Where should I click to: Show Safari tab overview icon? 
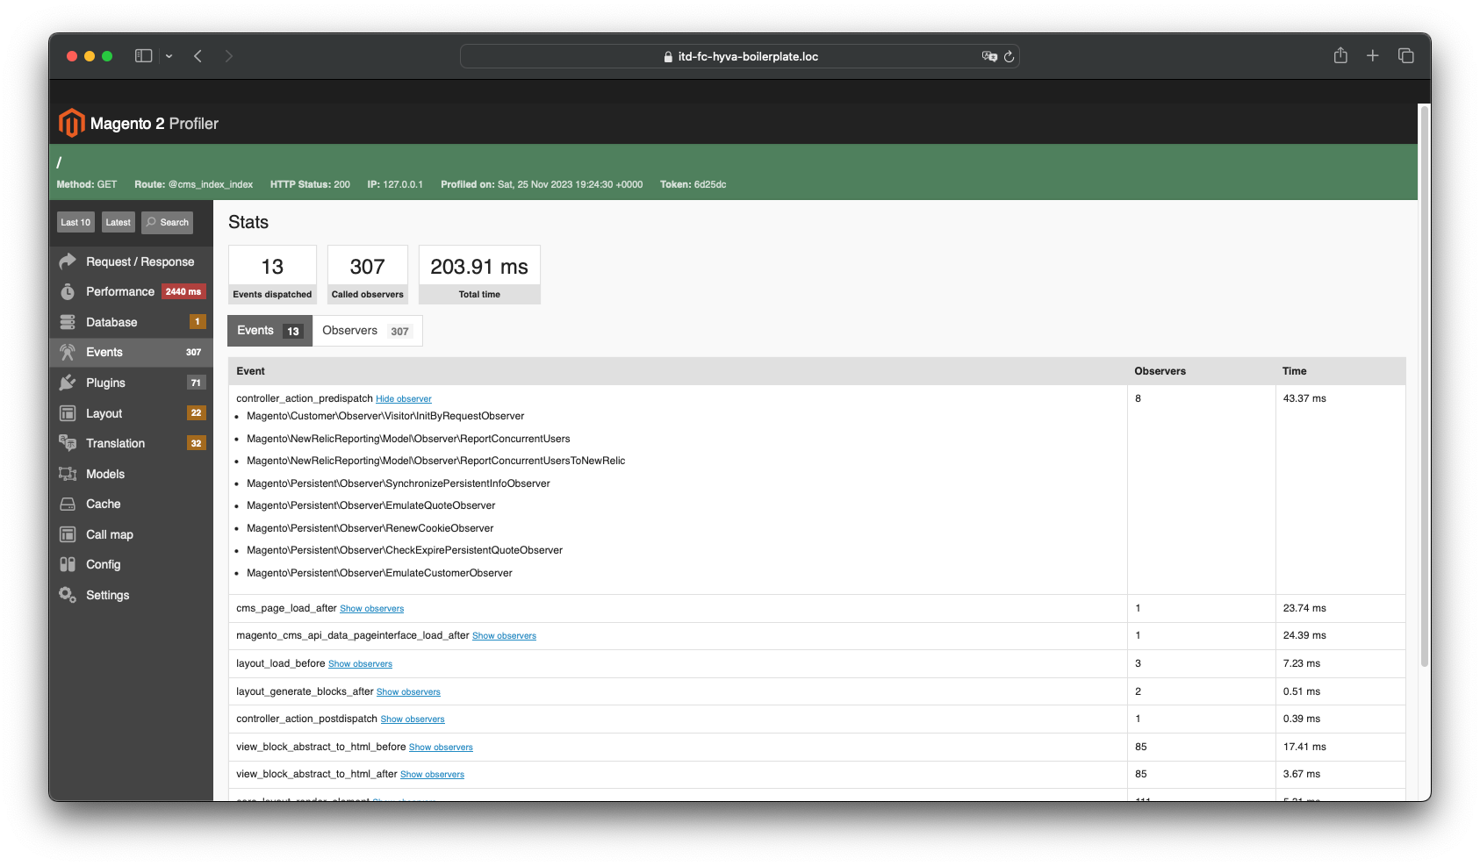1406,56
